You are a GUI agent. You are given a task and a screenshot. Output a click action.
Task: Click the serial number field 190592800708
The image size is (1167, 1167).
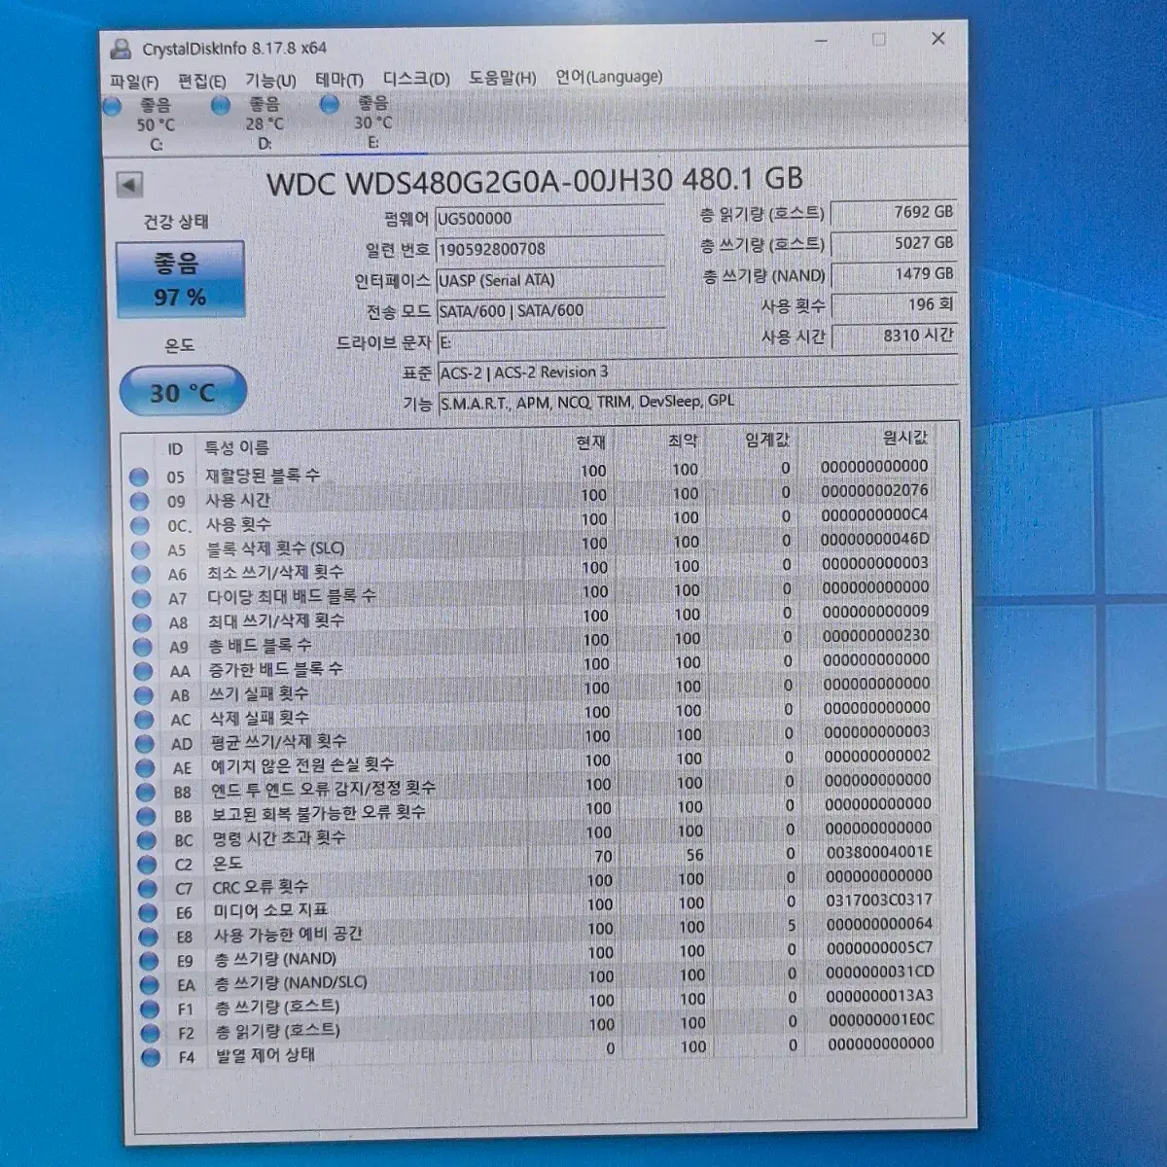(549, 250)
